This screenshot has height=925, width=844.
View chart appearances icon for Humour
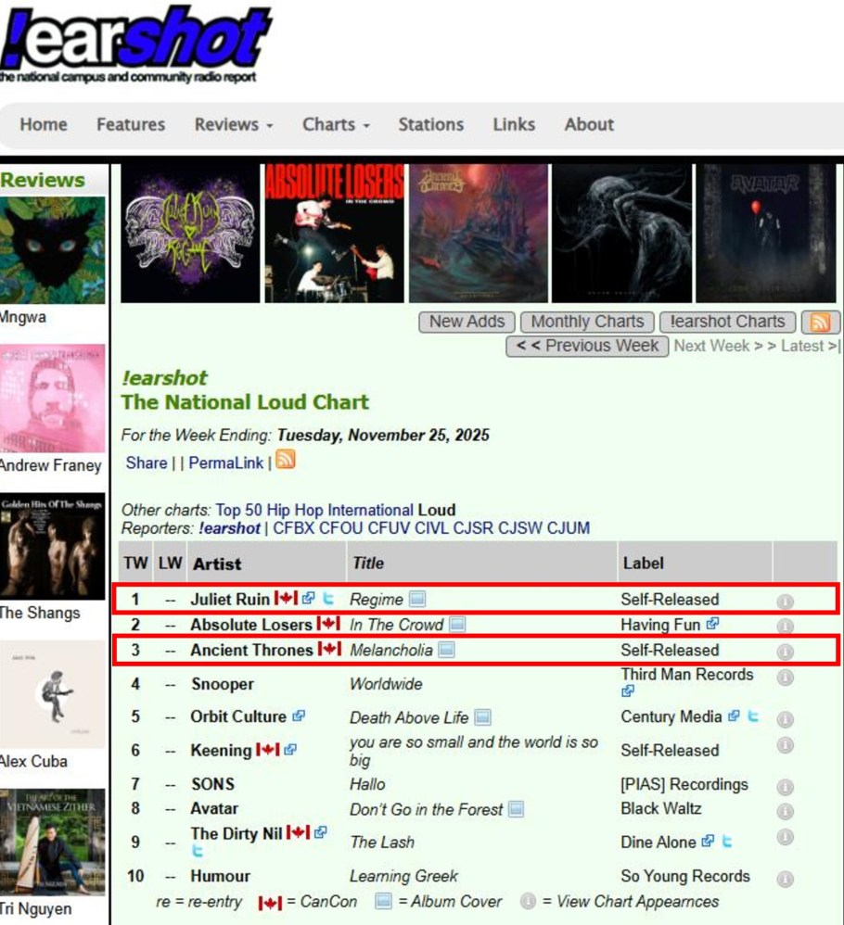785,879
